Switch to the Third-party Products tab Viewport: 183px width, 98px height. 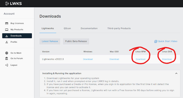click(x=119, y=28)
